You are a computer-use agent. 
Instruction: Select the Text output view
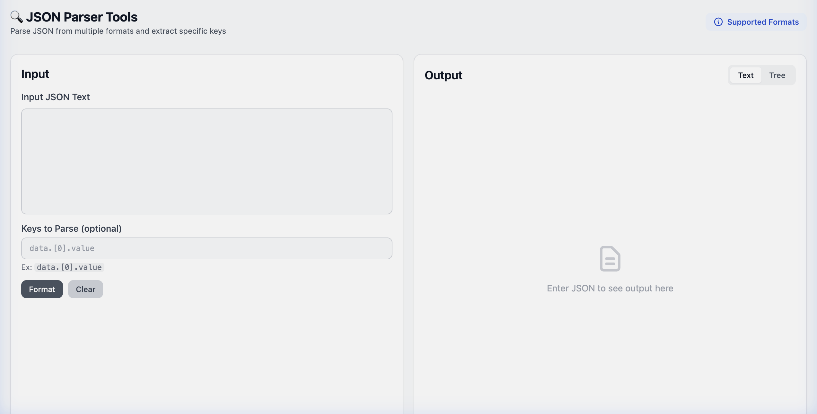(x=746, y=75)
